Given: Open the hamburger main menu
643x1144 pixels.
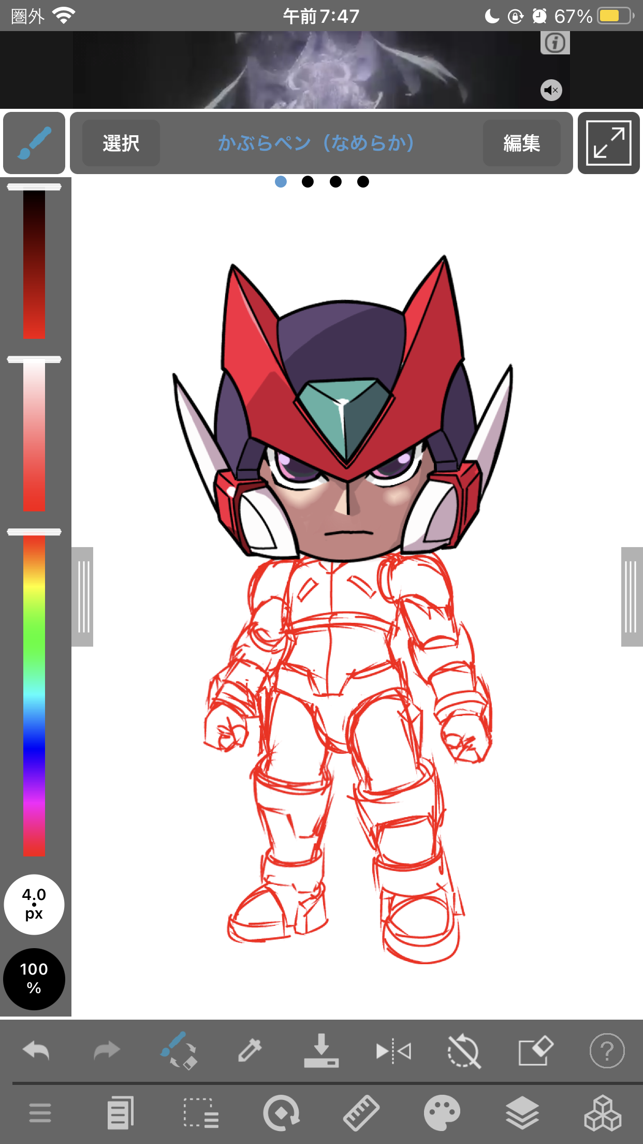Looking at the screenshot, I should click(x=40, y=1113).
